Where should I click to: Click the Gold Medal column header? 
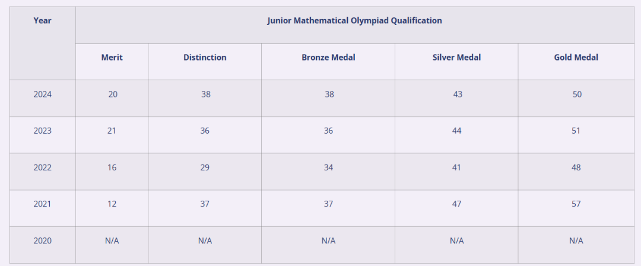click(x=576, y=57)
